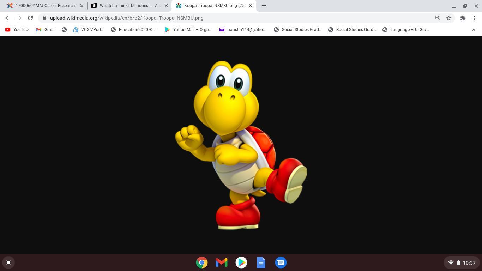Open the Yahoo Mail bookmark

(x=188, y=30)
